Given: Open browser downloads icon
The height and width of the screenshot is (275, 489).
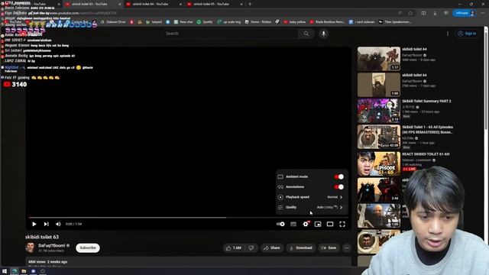Looking at the screenshot, I should click(435, 13).
